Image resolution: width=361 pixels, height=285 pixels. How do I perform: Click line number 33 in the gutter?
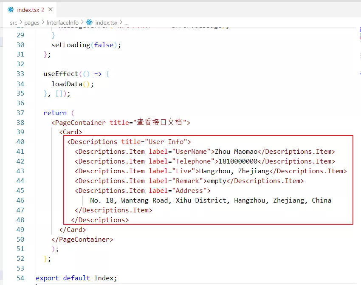pyautogui.click(x=20, y=73)
